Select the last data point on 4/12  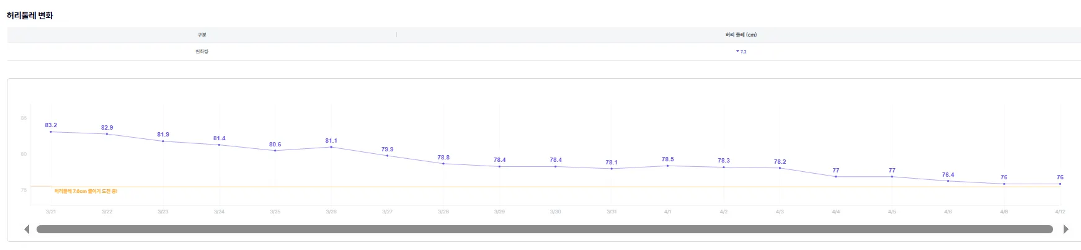[1060, 184]
